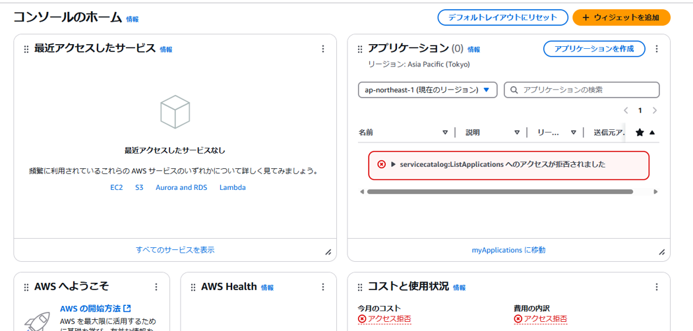Sort by favorites ascending arrow

[652, 132]
